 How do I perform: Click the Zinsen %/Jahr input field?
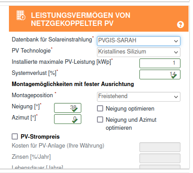pos(160,158)
